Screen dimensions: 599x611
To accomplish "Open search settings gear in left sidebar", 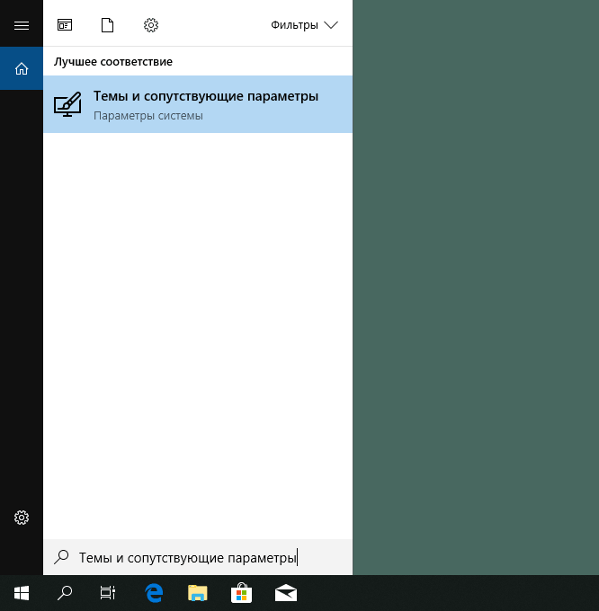I will click(x=22, y=518).
